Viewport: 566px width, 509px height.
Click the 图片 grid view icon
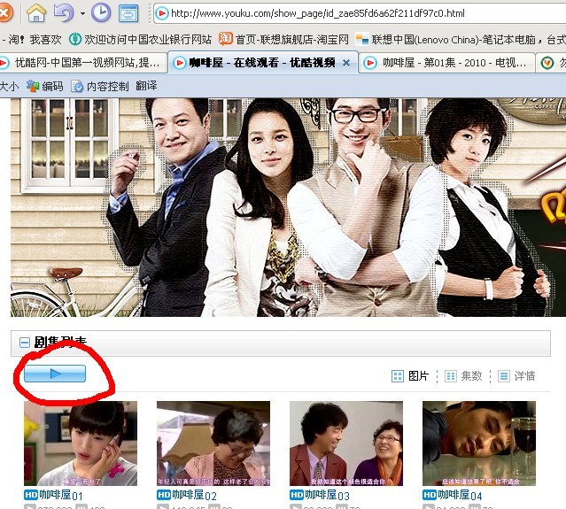(x=398, y=376)
